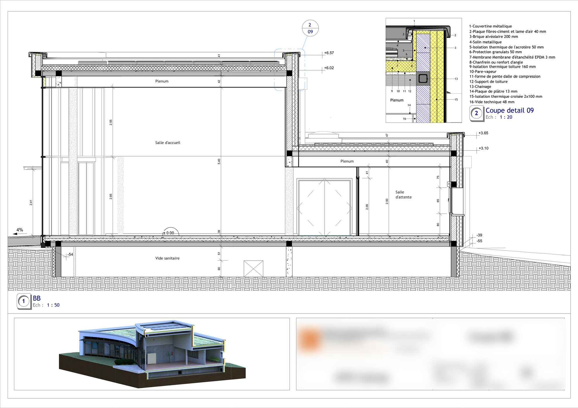The image size is (578, 408).
Task: Click the ±0.00 level marker symbol
Action: click(170, 232)
